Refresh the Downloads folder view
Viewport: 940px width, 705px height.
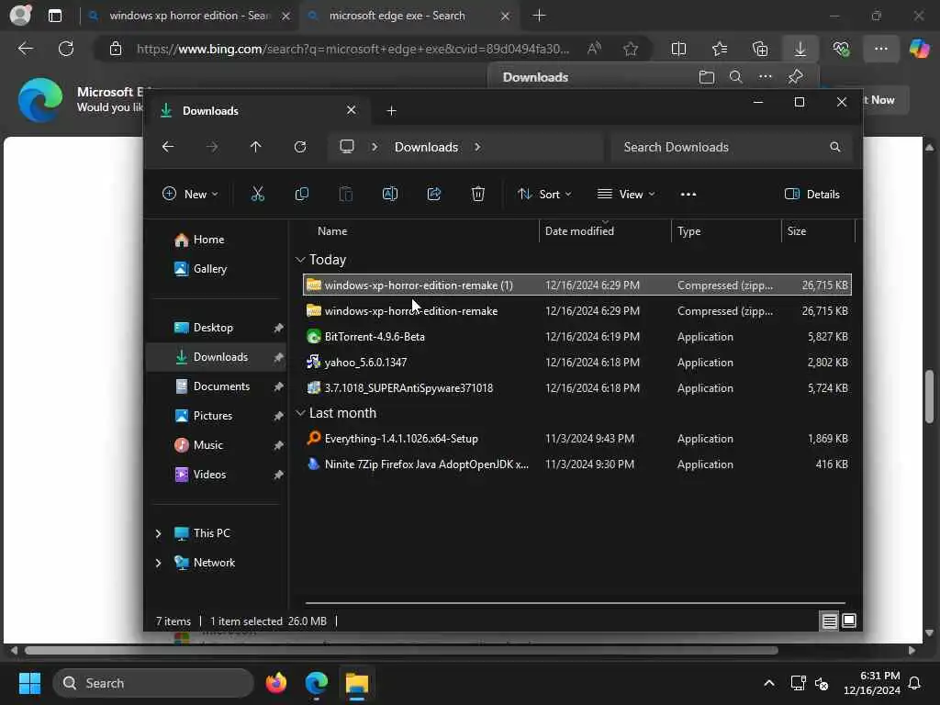pyautogui.click(x=300, y=147)
